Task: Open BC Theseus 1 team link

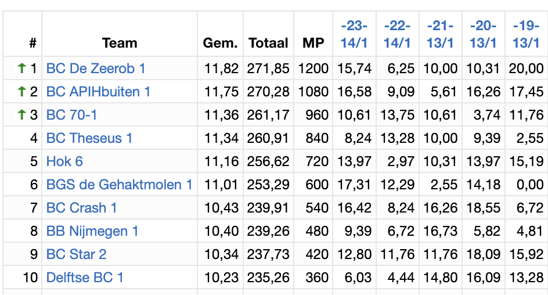Action: [89, 138]
